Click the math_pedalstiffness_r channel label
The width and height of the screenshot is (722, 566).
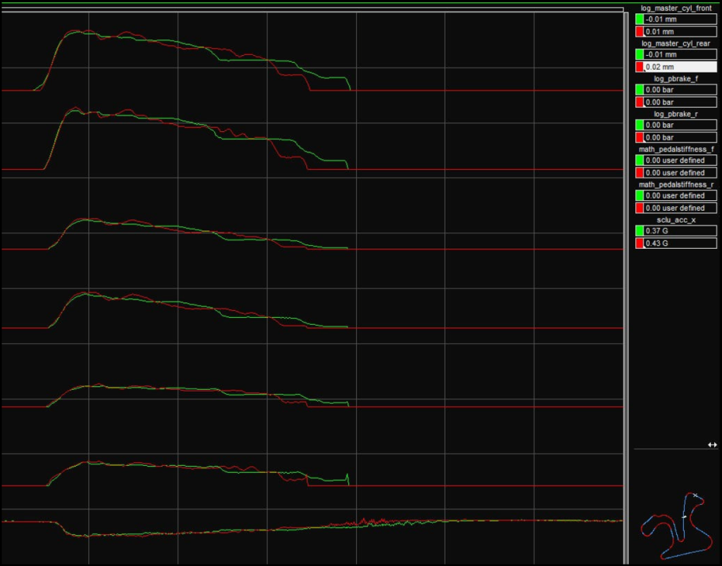[x=675, y=184]
